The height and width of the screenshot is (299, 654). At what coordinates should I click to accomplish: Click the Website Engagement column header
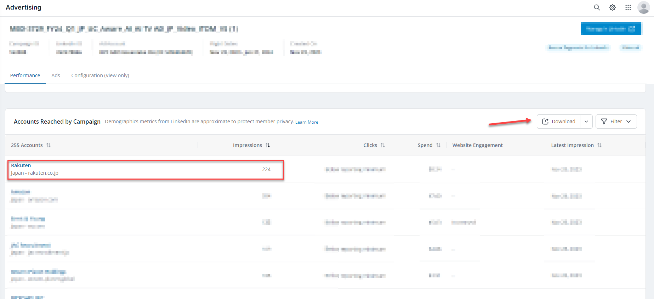477,145
